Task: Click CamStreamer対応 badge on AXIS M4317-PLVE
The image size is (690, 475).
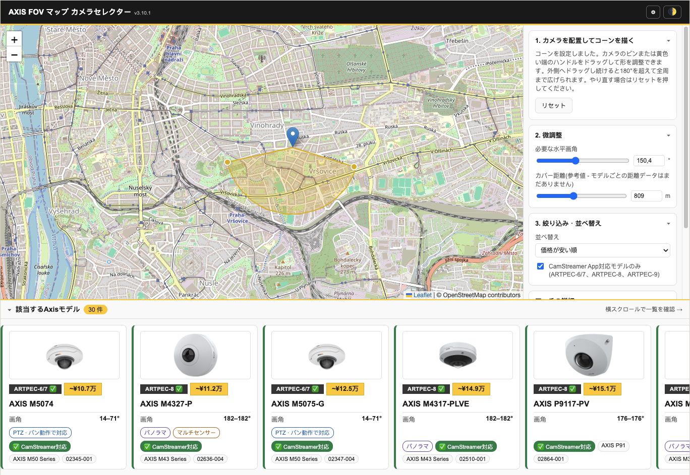Action: pyautogui.click(x=466, y=447)
